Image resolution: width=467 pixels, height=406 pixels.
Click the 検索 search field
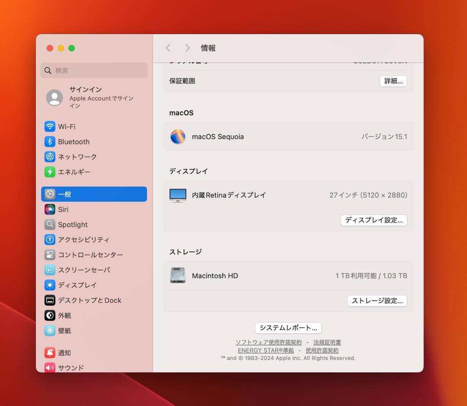point(94,70)
